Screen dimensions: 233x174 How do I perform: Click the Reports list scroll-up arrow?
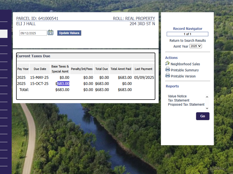[207, 97]
